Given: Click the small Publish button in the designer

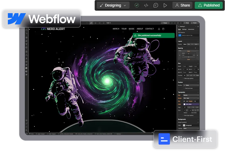Looking at the screenshot, I should (x=194, y=23).
